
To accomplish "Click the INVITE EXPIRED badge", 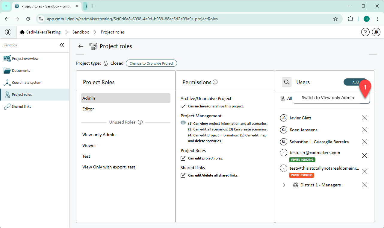I will click(302, 175).
